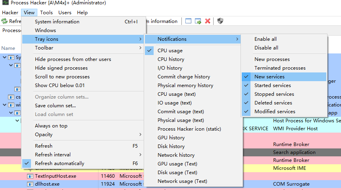Viewport: 341px width, 190px height.
Task: Toggle Refresh automatically option
Action: coord(83,163)
